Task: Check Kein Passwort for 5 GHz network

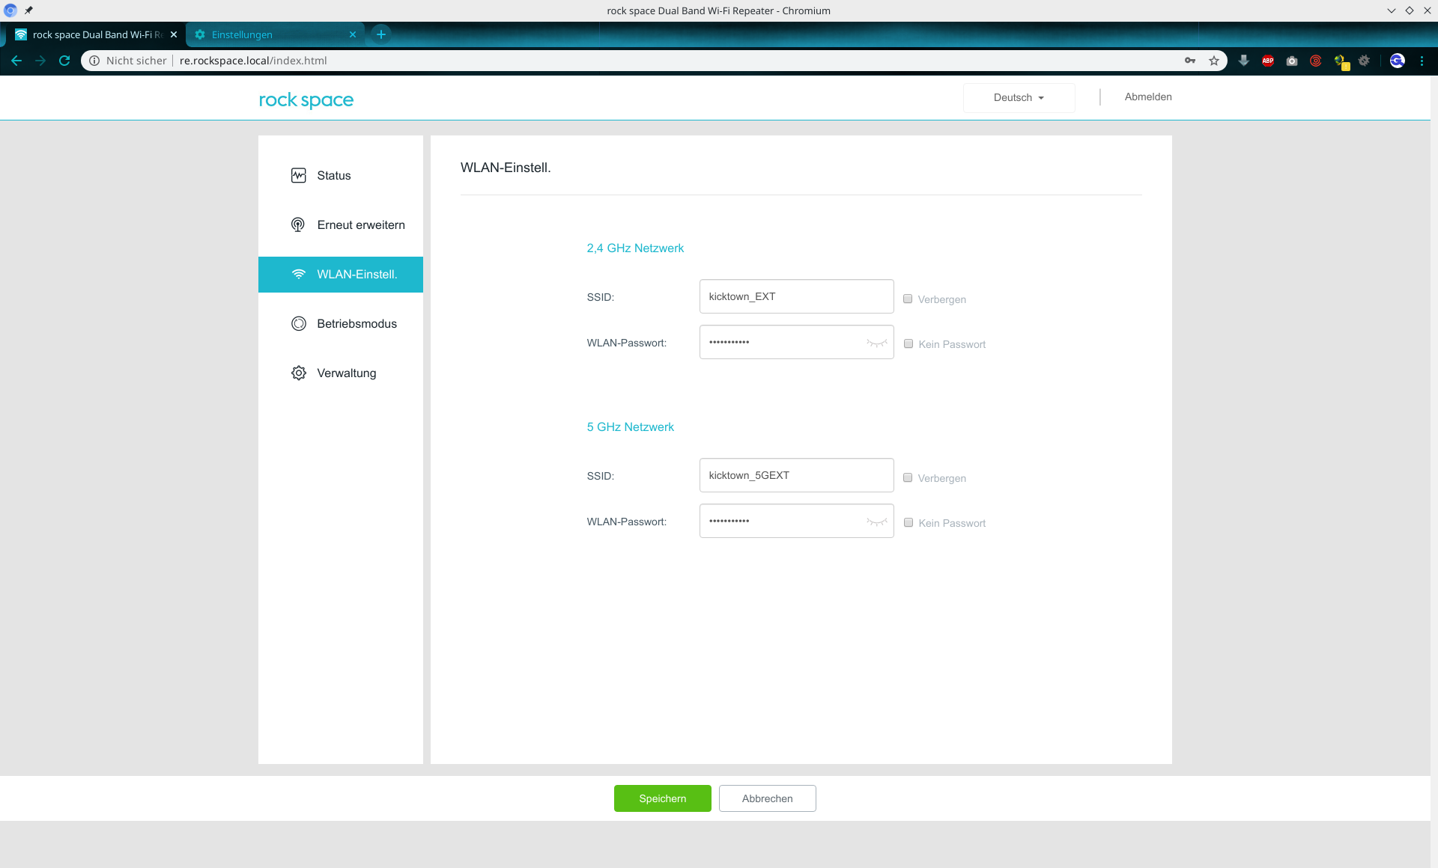Action: click(x=908, y=522)
